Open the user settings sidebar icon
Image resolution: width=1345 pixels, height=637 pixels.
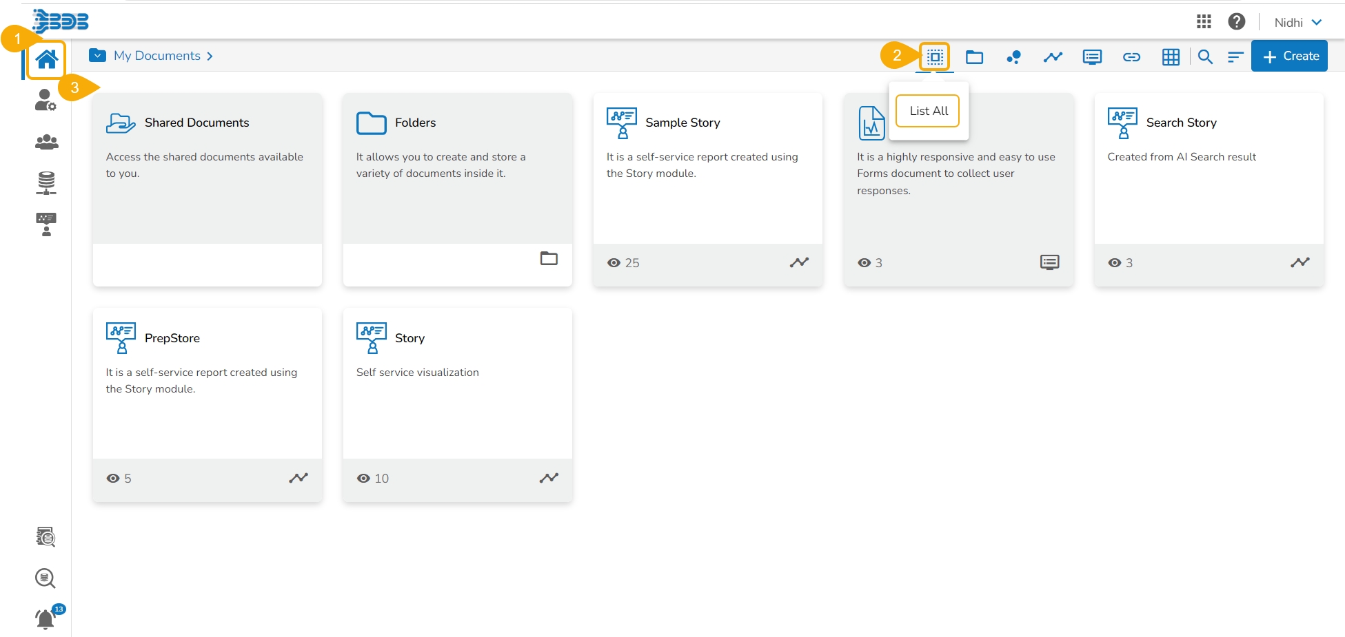pyautogui.click(x=45, y=101)
